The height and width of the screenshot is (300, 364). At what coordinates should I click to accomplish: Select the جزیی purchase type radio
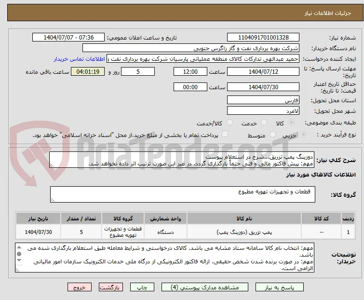pyautogui.click(x=303, y=135)
